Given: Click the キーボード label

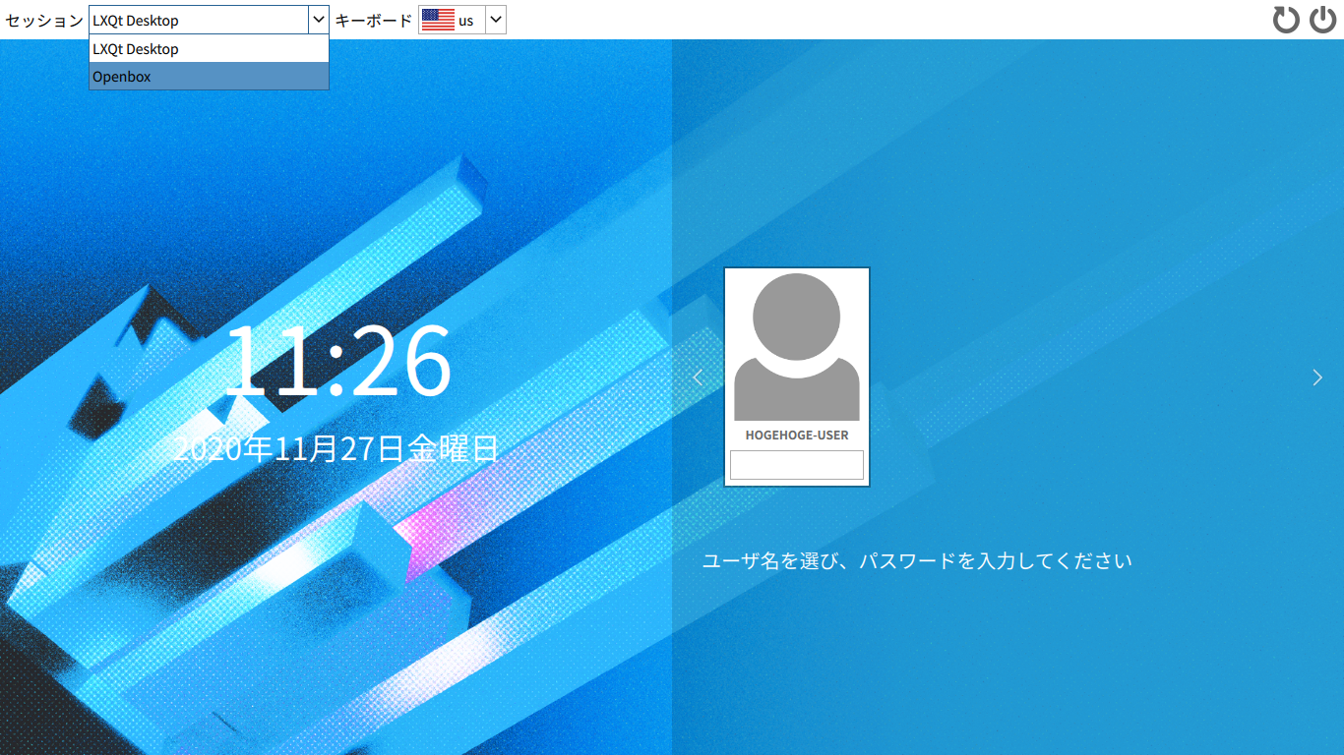Looking at the screenshot, I should (x=374, y=20).
